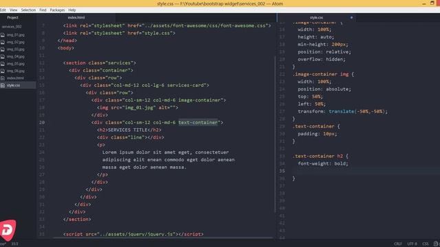Click the 'position: absolute;' CSS rule
Screen dimensions: 440x247
(324, 89)
